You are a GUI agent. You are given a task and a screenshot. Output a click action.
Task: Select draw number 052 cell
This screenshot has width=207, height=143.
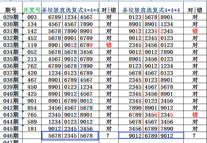coord(32,52)
